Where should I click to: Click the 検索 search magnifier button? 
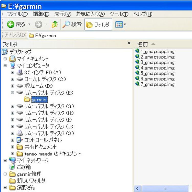pos(72,24)
